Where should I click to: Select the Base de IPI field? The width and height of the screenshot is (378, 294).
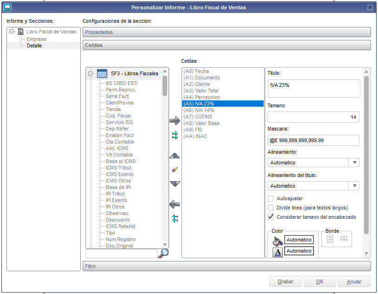118,187
